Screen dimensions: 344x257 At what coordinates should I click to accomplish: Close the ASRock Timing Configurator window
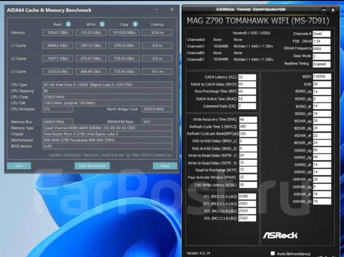click(333, 10)
